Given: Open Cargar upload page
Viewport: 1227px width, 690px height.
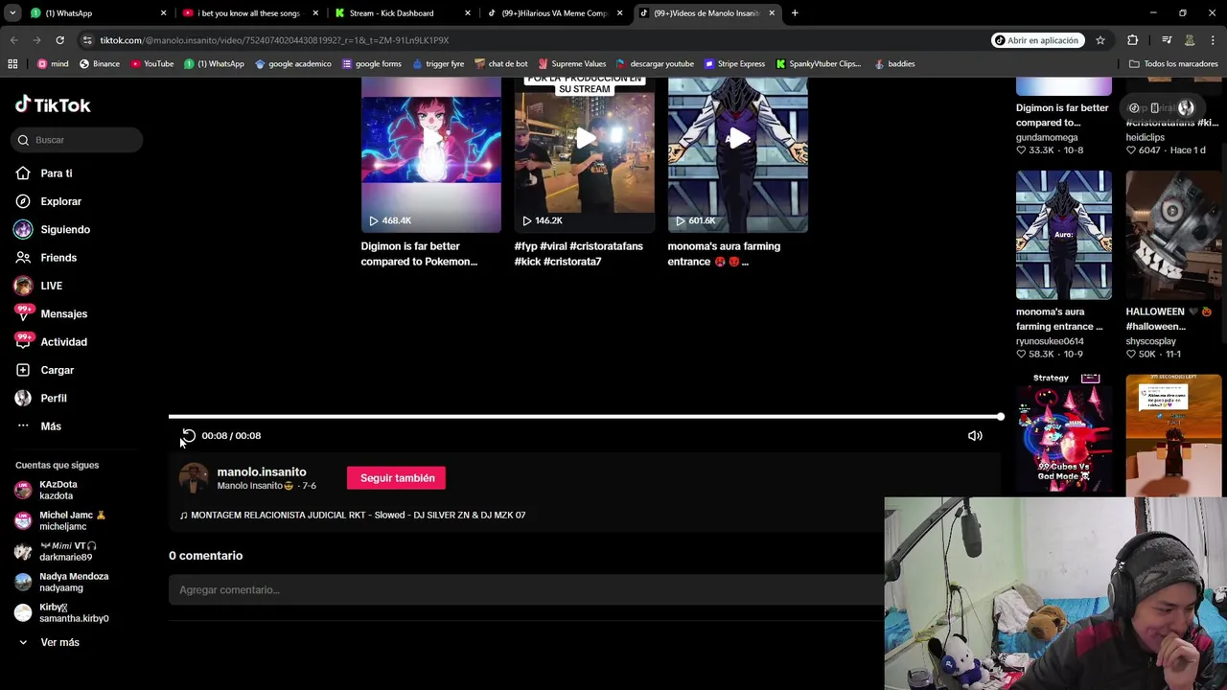Looking at the screenshot, I should (x=44, y=370).
